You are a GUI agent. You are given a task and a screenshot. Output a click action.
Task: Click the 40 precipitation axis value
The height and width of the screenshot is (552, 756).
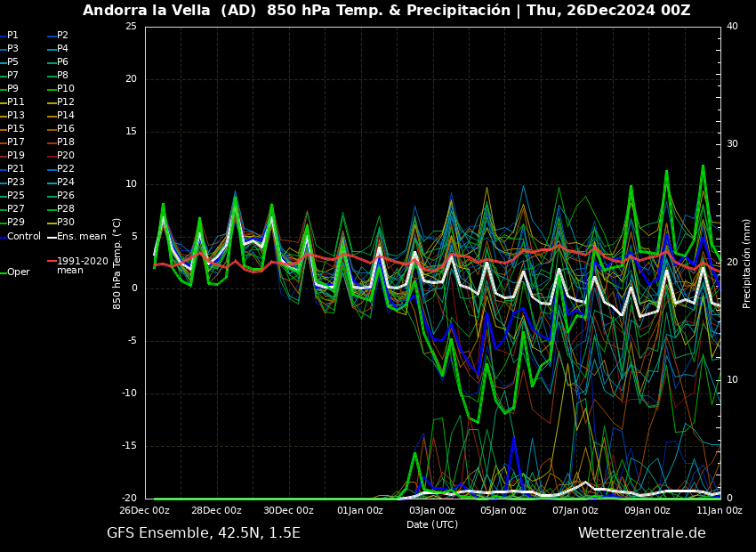732,27
